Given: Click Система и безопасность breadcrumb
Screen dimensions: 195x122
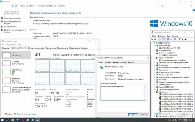Looking at the screenshot, I should pyautogui.click(x=47, y=6).
